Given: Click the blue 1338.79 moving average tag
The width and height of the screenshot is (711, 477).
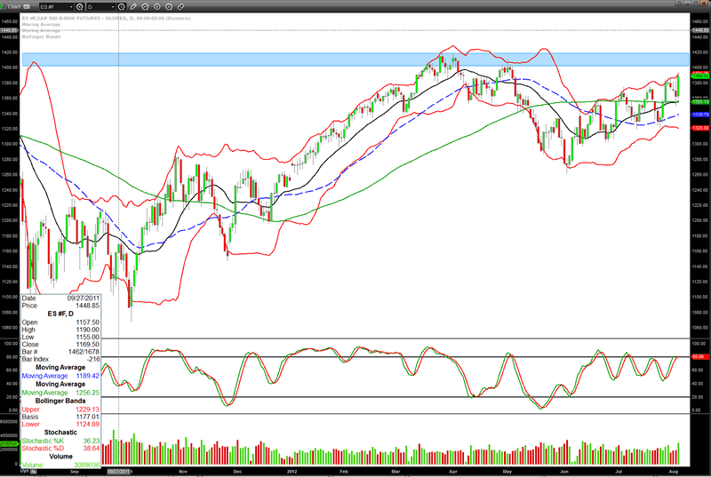Looking at the screenshot, I should tap(700, 115).
